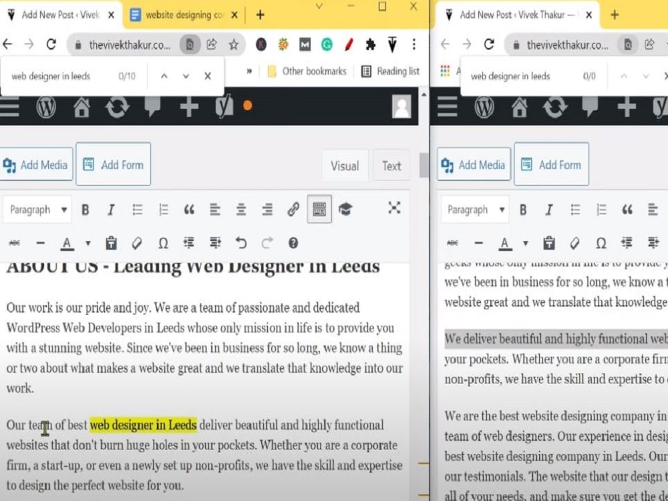Bookmark page with star icon
Image resolution: width=668 pixels, height=501 pixels.
233,44
